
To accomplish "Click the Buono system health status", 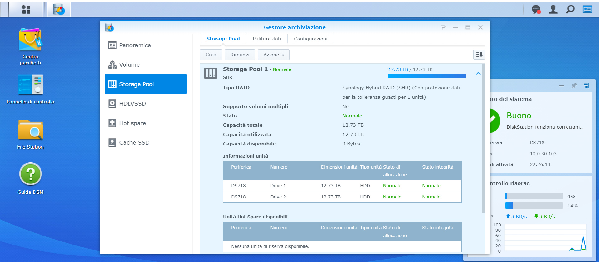I will [x=519, y=116].
